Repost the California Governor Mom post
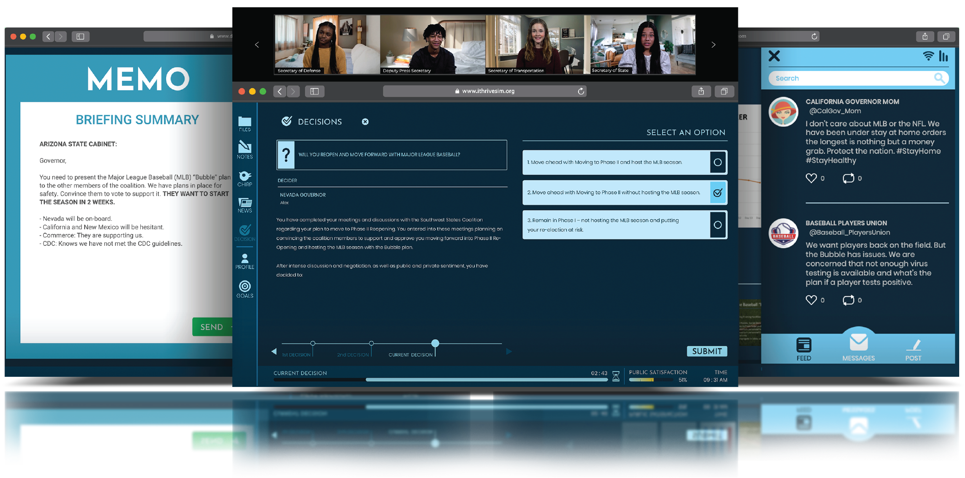The image size is (965, 478). click(848, 178)
